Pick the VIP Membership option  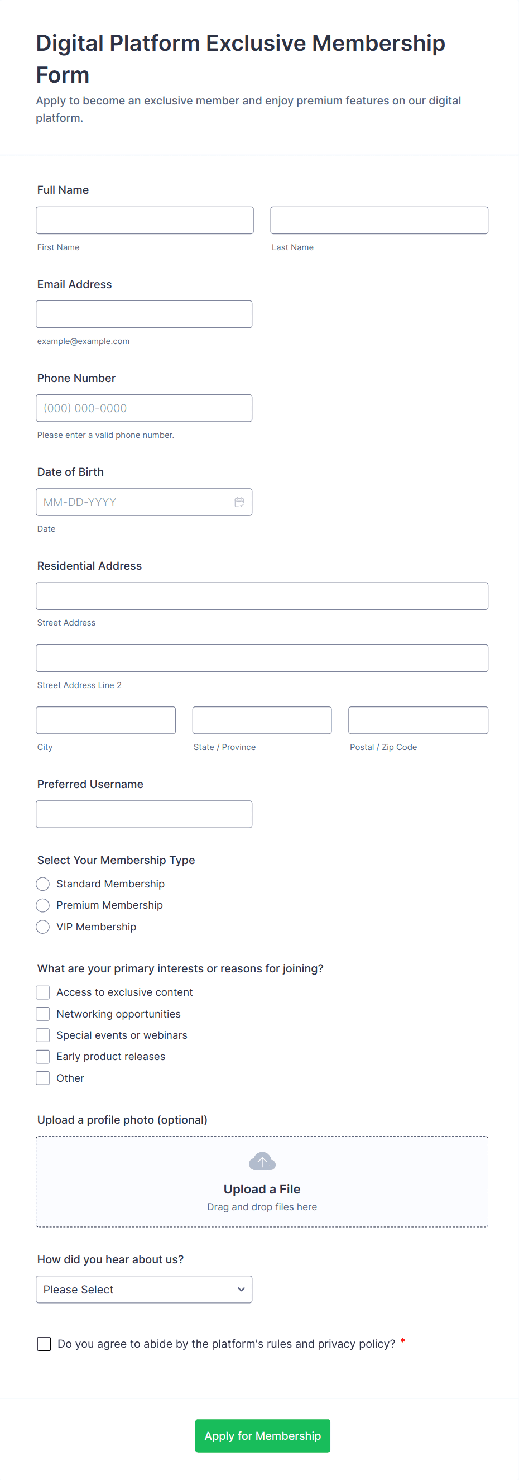[43, 927]
